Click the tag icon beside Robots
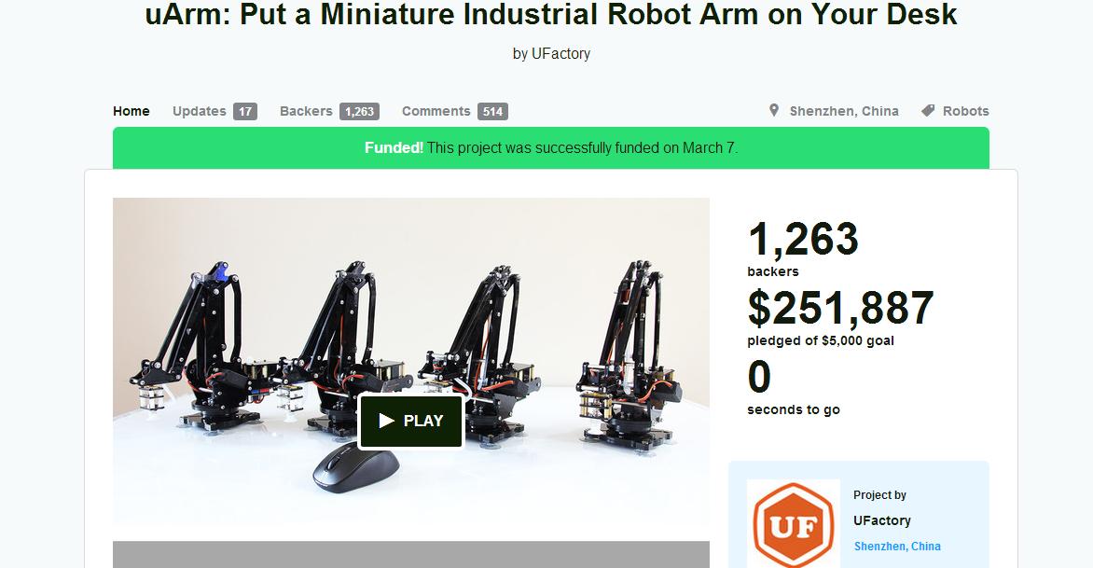The height and width of the screenshot is (568, 1093). tap(928, 110)
